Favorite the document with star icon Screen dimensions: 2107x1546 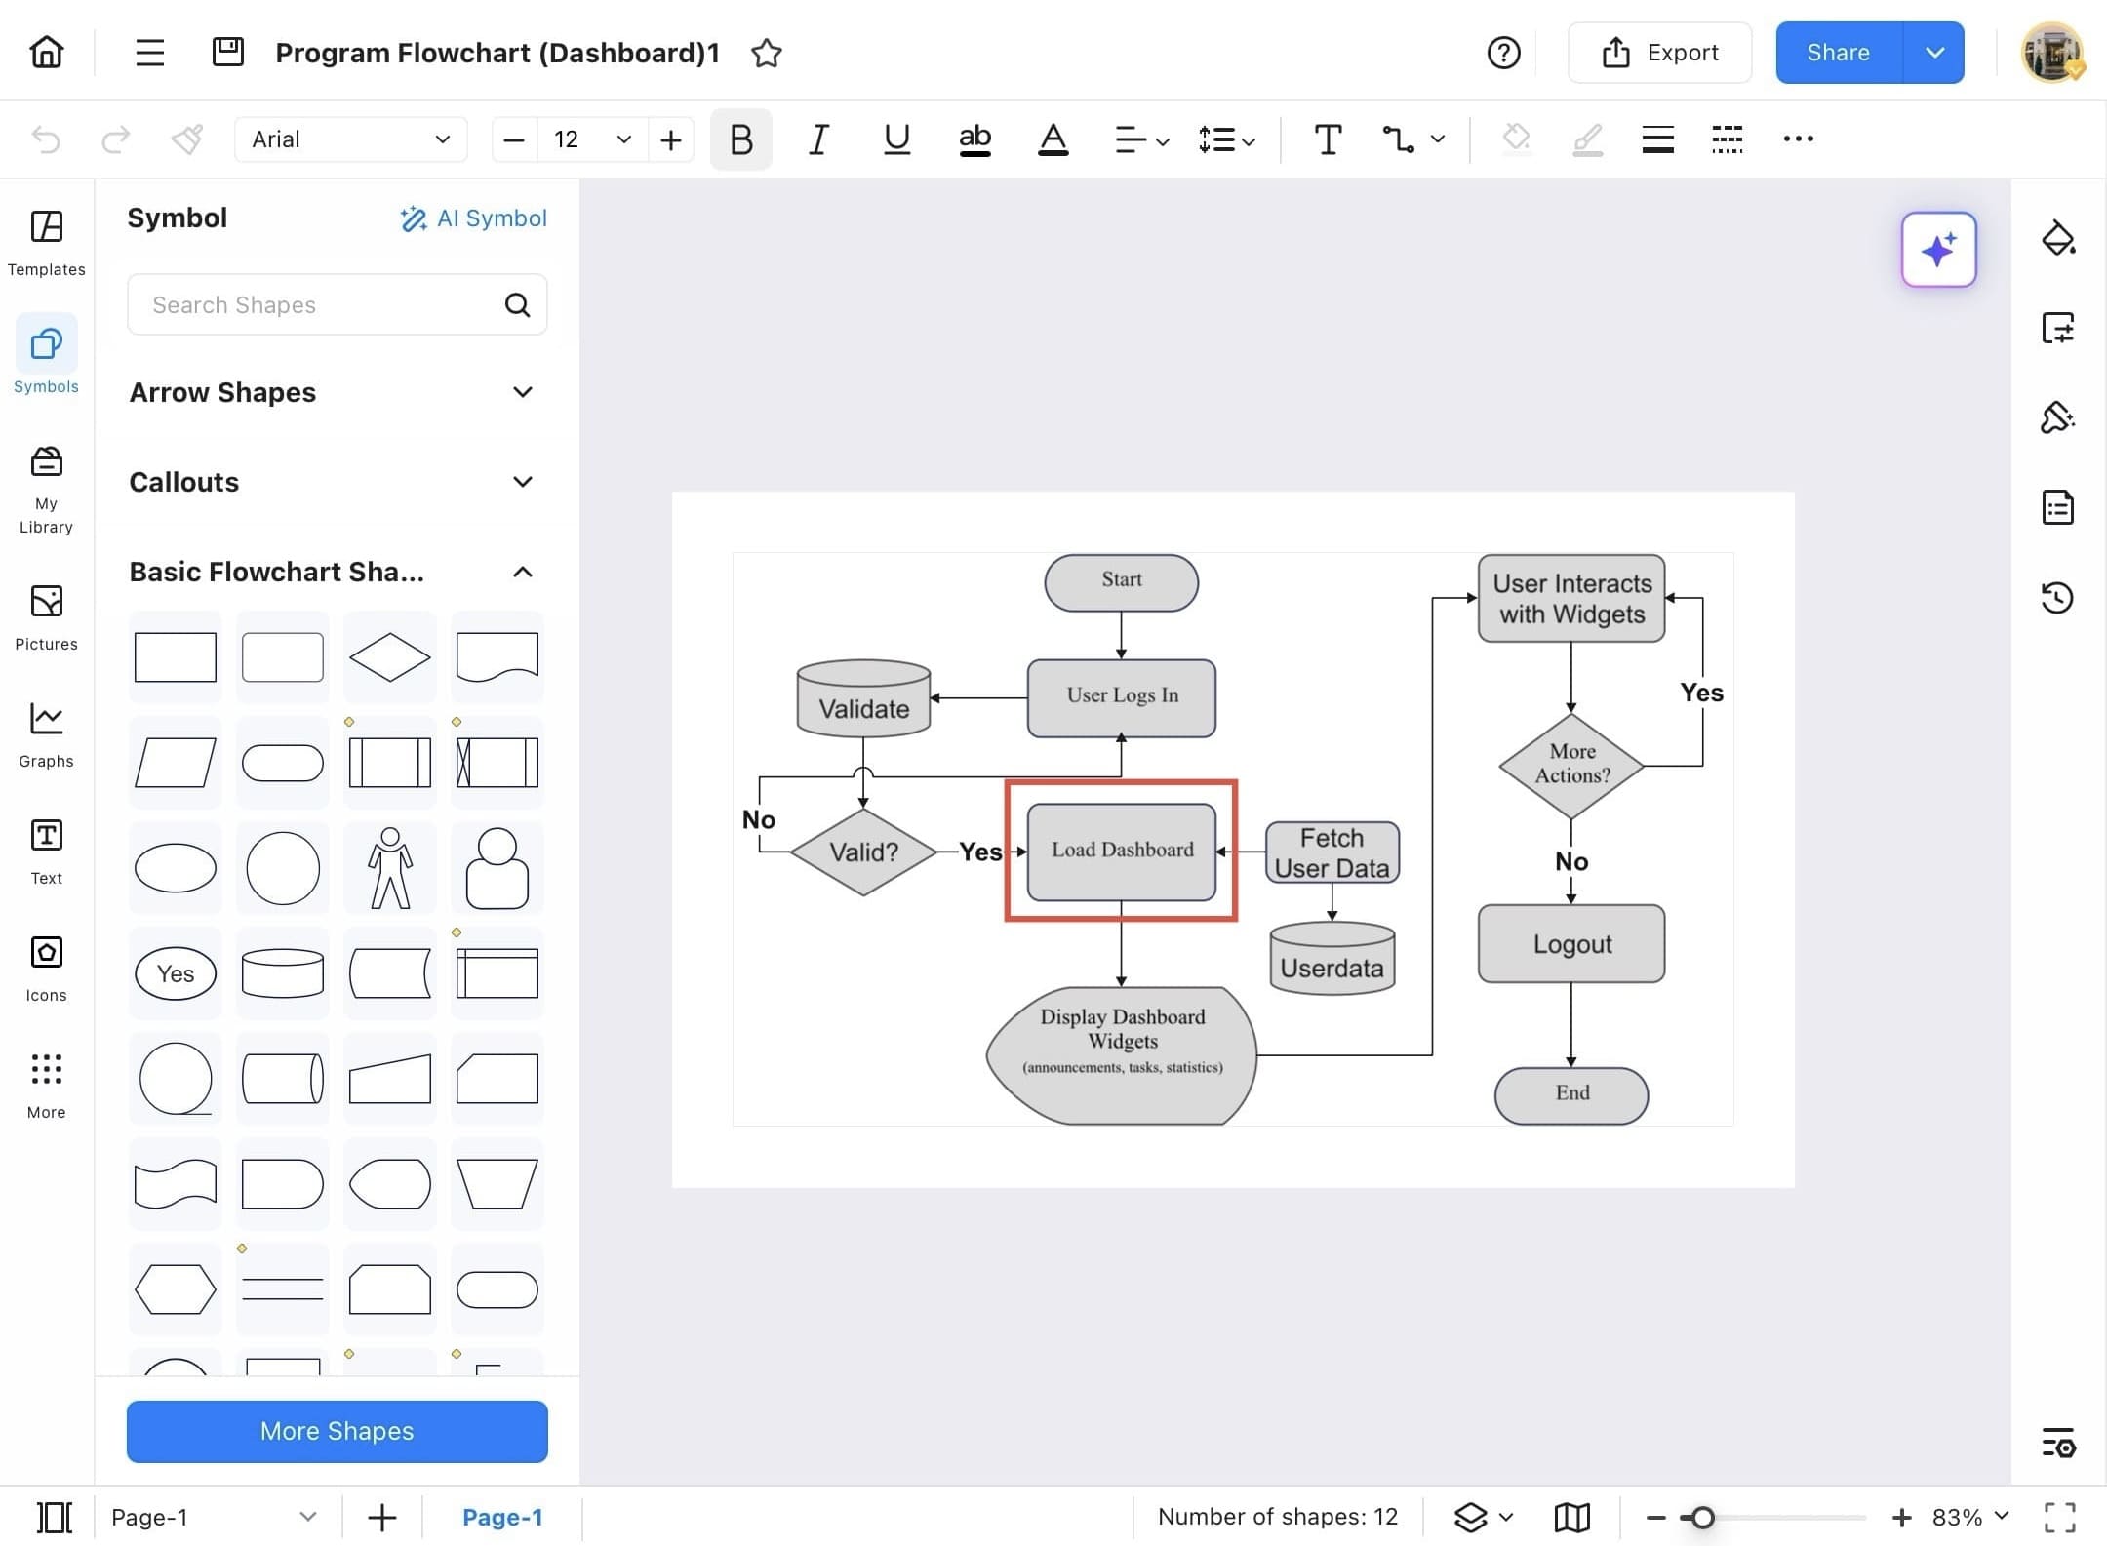pyautogui.click(x=767, y=53)
